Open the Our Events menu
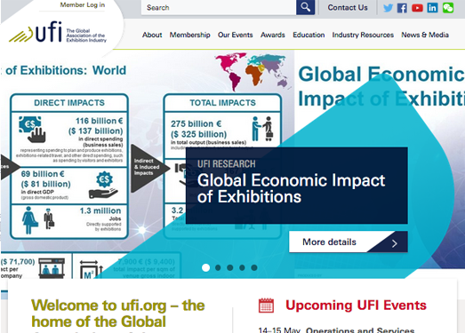Image resolution: width=465 pixels, height=333 pixels. tap(236, 35)
